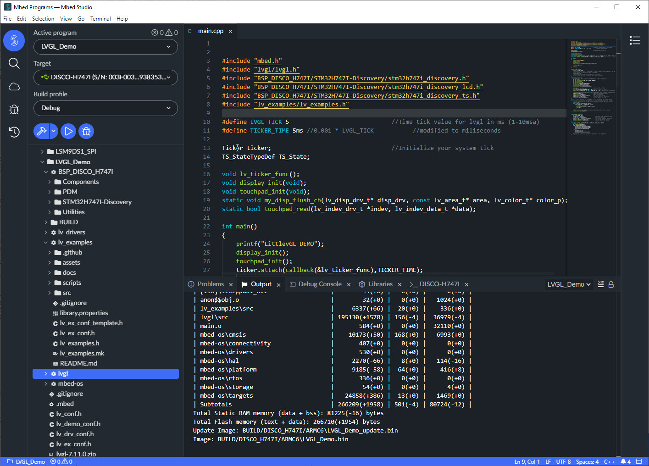Click the Debug program bug button
Image resolution: width=649 pixels, height=466 pixels.
point(86,131)
